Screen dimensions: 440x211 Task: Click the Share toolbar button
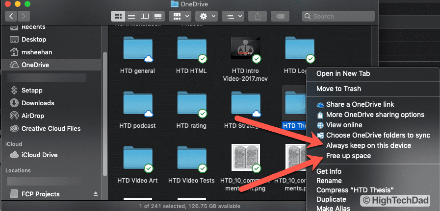tap(258, 16)
